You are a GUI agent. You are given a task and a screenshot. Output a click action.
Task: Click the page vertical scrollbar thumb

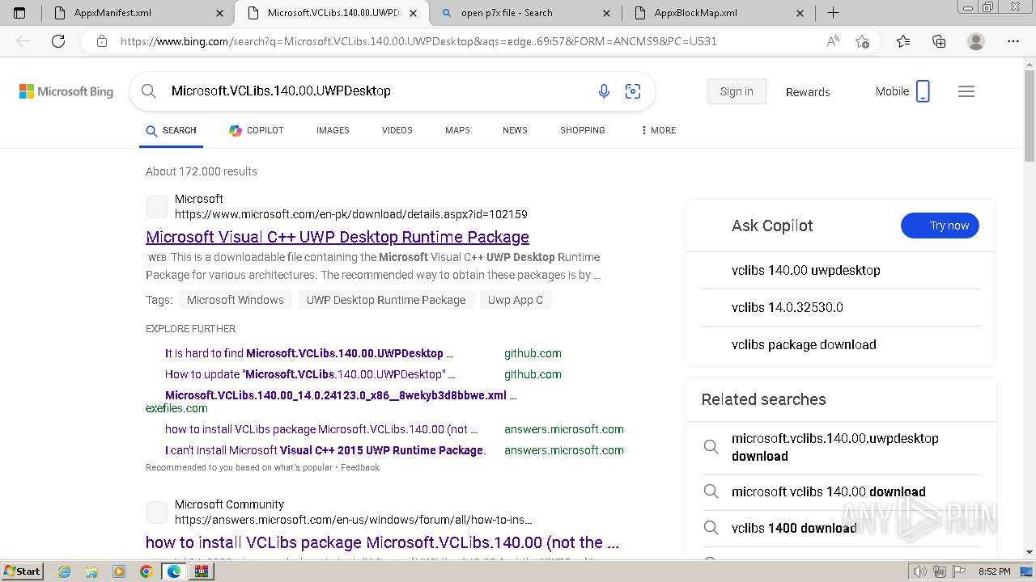[x=1030, y=115]
